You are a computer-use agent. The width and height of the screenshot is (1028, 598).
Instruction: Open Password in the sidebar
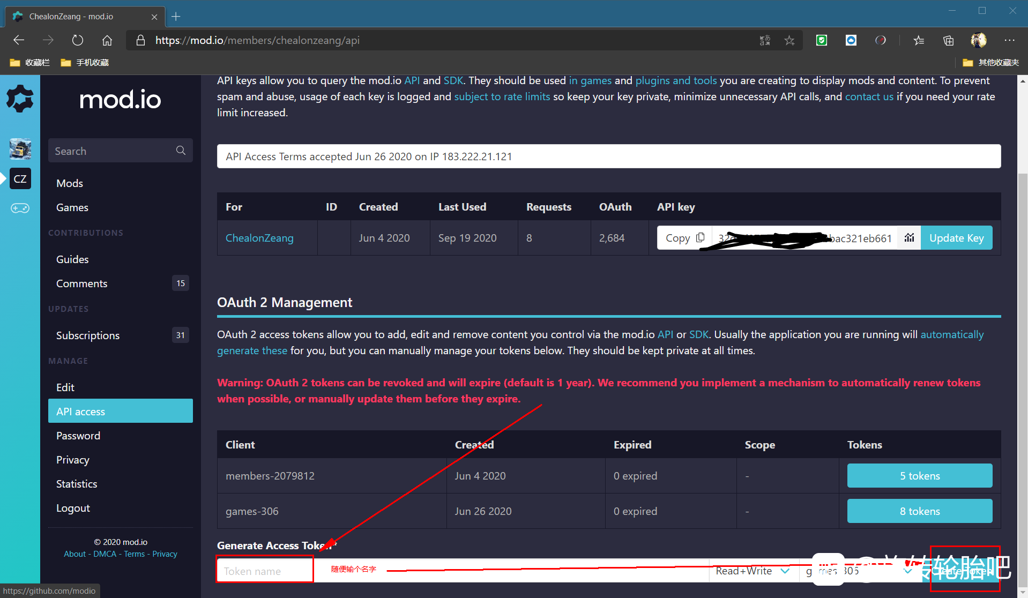pyautogui.click(x=78, y=436)
